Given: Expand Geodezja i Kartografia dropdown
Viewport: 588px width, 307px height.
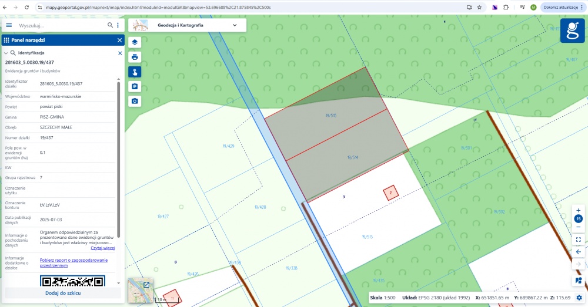Looking at the screenshot, I should 235,25.
